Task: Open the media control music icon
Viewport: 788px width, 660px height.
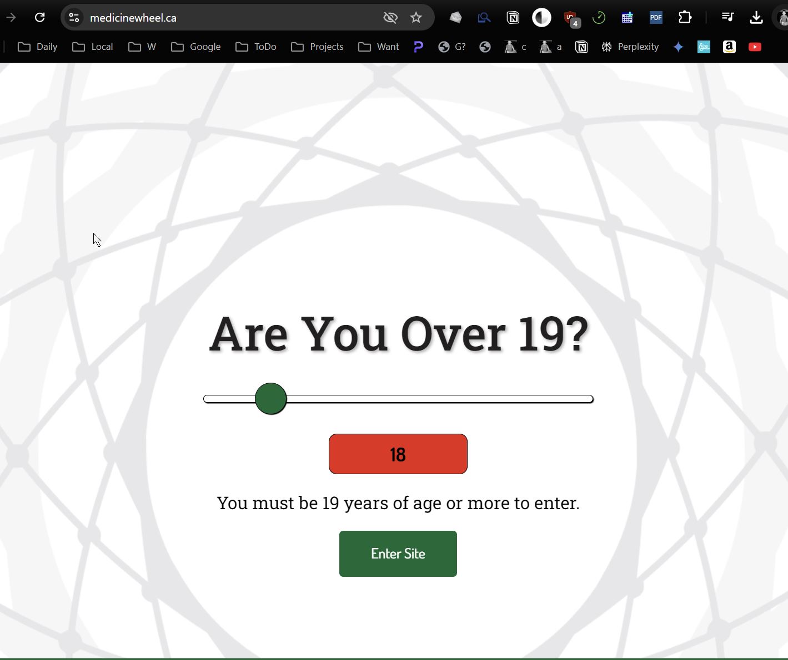Action: (727, 18)
